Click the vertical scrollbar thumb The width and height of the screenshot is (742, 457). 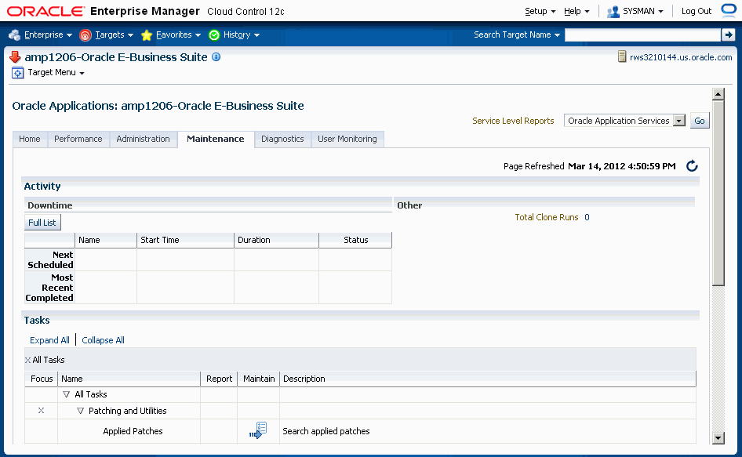(718, 193)
